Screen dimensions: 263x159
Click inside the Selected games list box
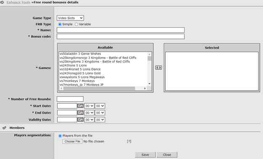212,71
